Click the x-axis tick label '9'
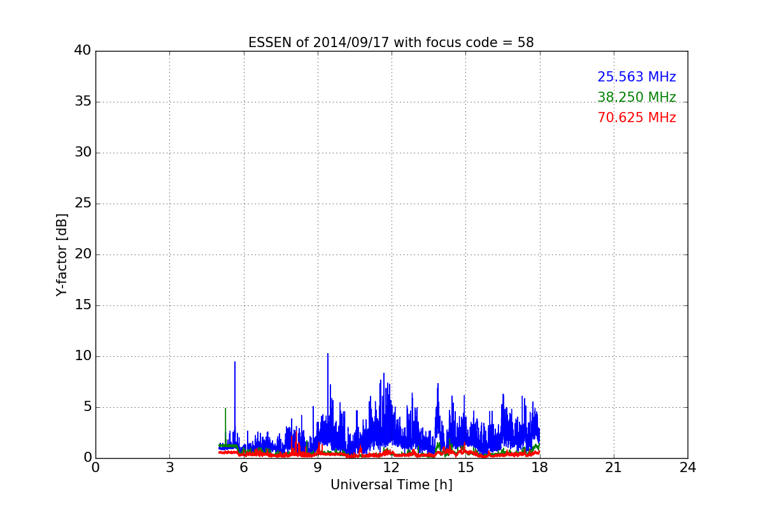This screenshot has width=764, height=509. click(318, 468)
